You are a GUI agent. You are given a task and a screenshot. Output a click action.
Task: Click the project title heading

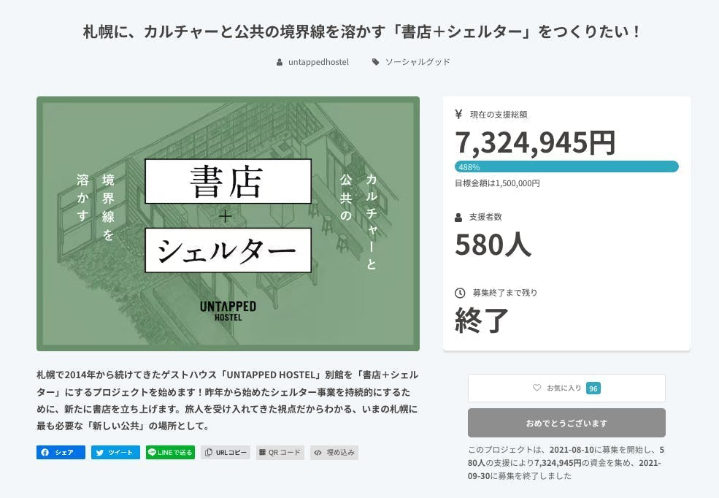pyautogui.click(x=359, y=32)
